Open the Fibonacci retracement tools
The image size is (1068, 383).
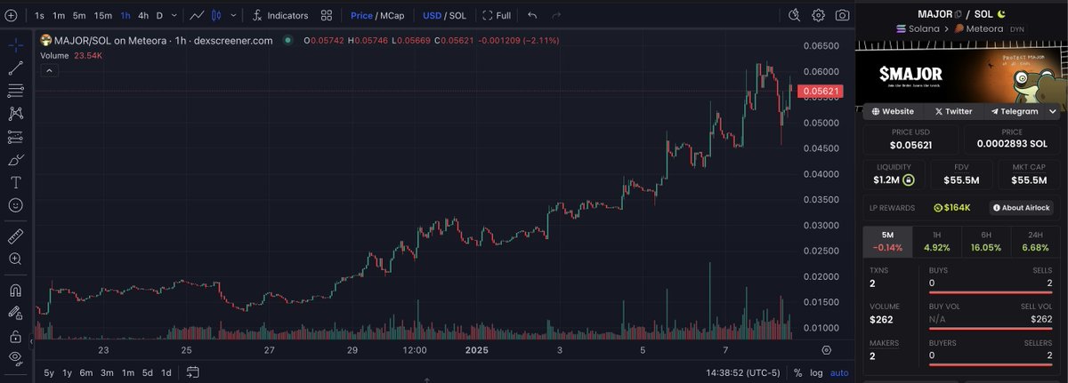coord(15,91)
